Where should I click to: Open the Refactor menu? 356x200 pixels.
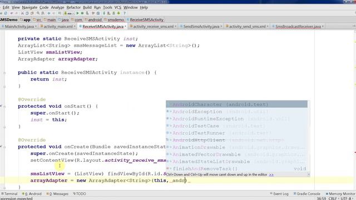[73, 7]
